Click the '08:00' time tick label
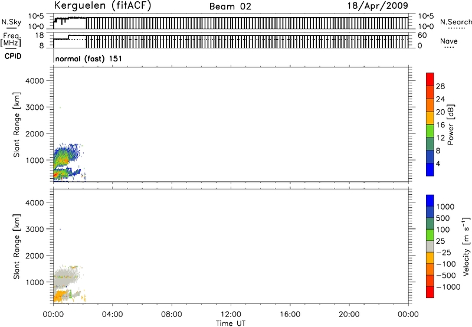The image size is (472, 327). tap(171, 315)
